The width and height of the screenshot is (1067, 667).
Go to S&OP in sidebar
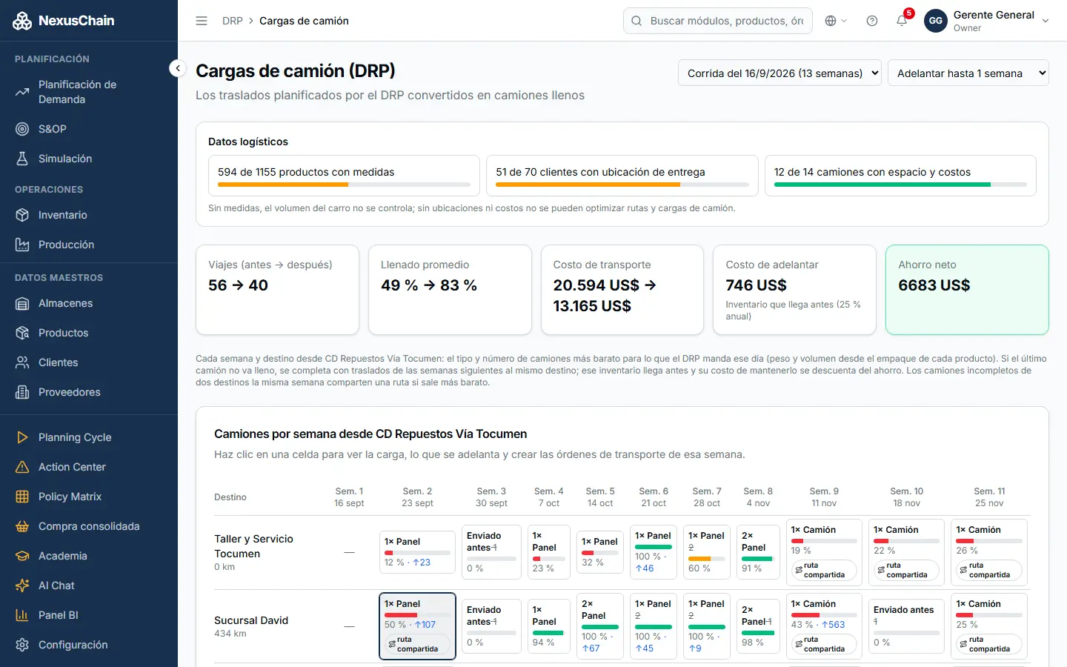pos(89,129)
